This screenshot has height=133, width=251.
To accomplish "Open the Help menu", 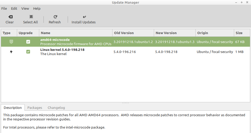I will coord(37,8).
